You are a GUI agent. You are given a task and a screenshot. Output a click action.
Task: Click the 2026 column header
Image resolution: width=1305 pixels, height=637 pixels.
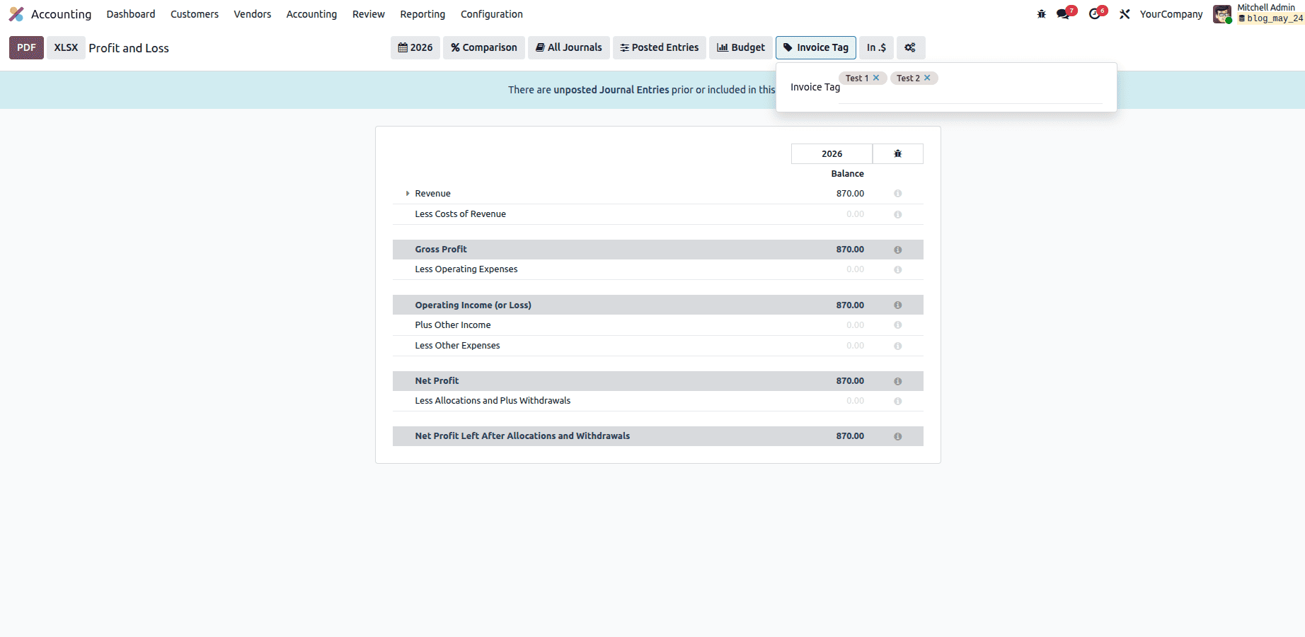point(832,153)
